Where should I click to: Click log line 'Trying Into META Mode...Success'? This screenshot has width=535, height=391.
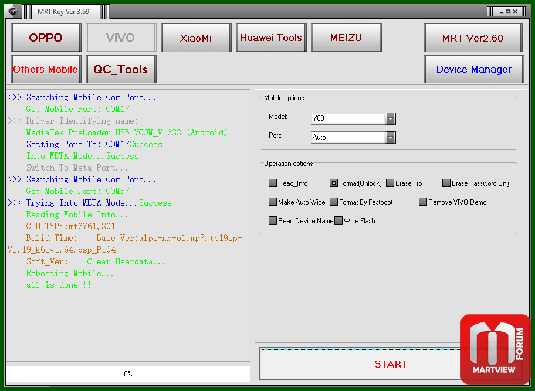pos(99,203)
